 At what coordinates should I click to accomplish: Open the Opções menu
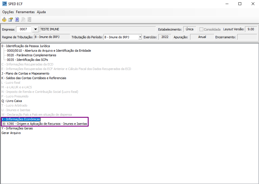tap(8, 12)
